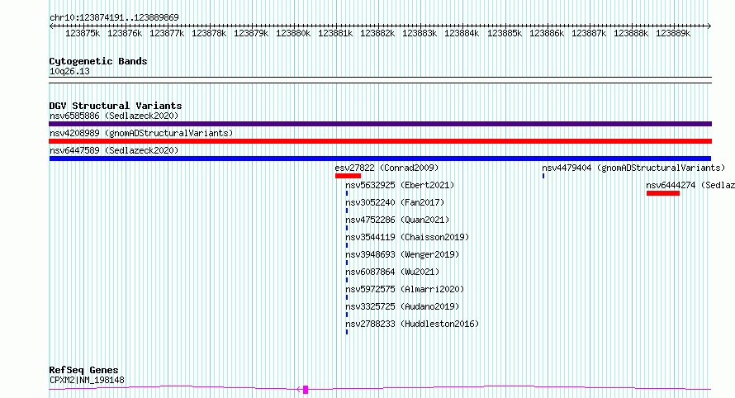Open the nsv6444274 variant label
The height and width of the screenshot is (398, 735).
pyautogui.click(x=690, y=185)
